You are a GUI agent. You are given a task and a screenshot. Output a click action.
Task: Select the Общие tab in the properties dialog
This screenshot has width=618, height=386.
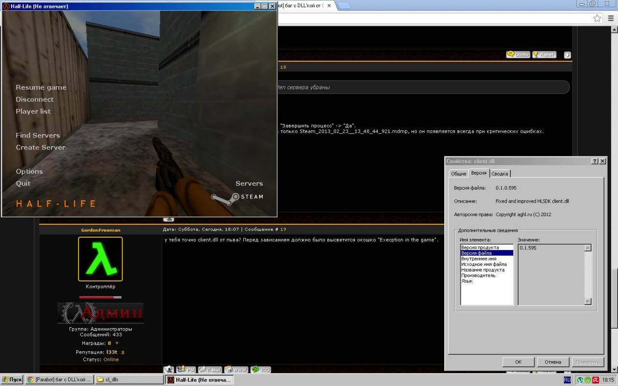tap(458, 174)
